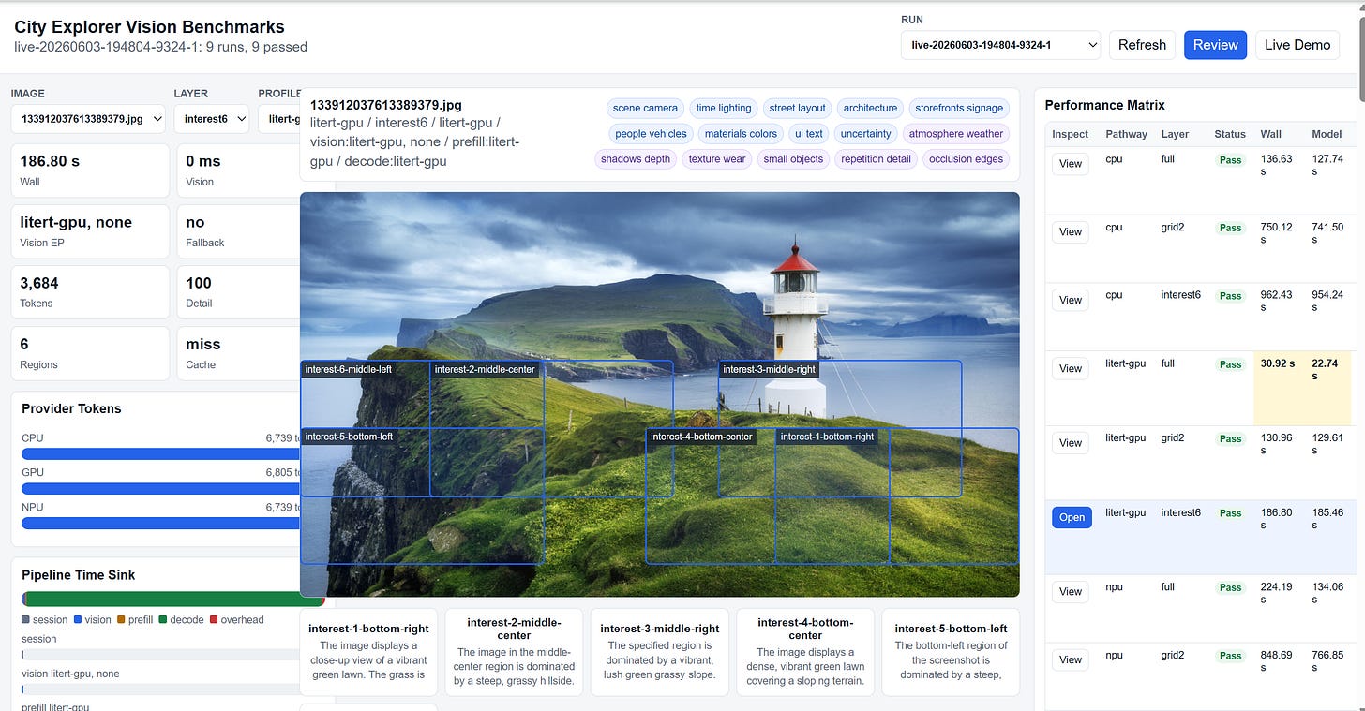This screenshot has height=711, width=1365.
Task: Click the City Explorer Vision Benchmarks title
Action: click(x=150, y=27)
